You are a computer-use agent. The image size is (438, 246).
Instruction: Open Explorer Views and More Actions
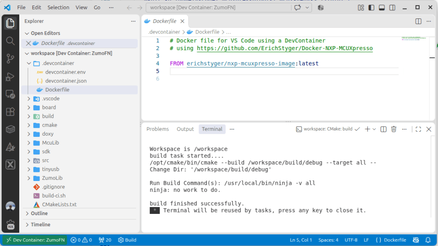(133, 21)
